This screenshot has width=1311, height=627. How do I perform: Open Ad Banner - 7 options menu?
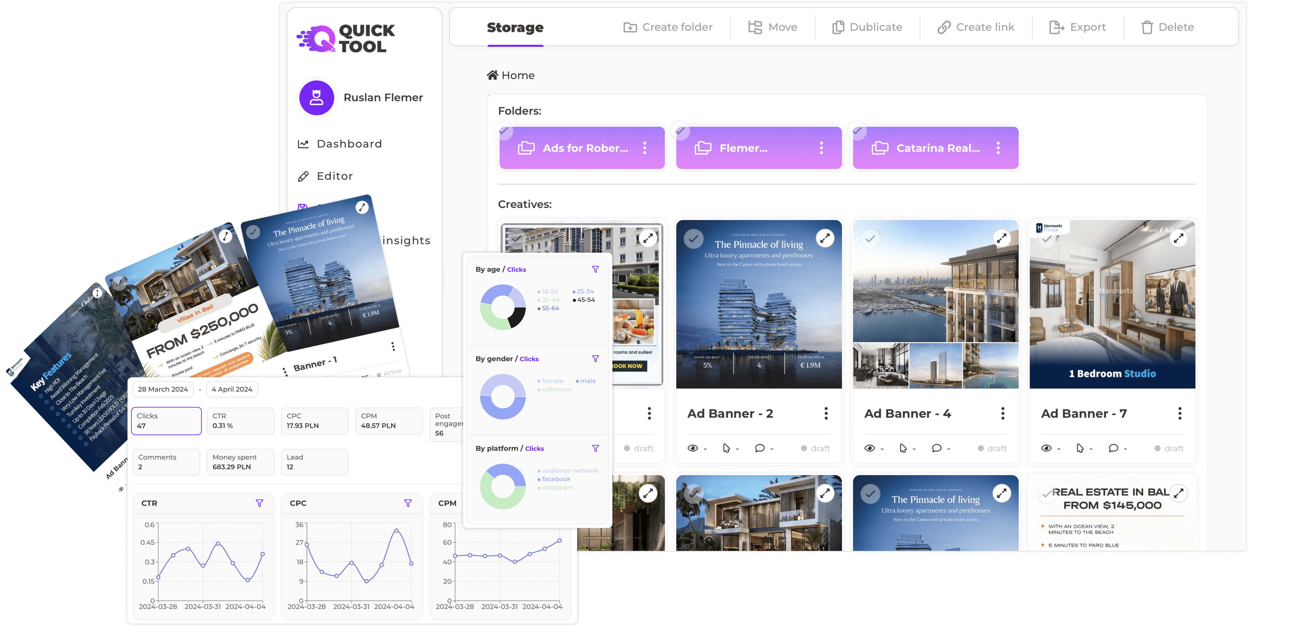tap(1180, 413)
